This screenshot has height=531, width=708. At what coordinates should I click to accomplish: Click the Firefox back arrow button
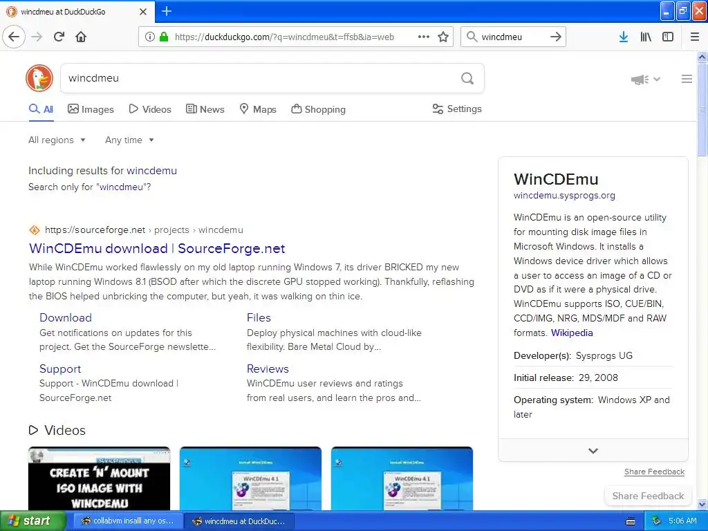point(14,37)
